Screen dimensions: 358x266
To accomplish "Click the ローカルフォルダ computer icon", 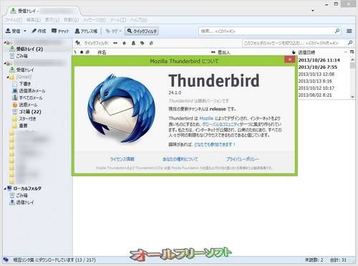I will tap(9, 188).
